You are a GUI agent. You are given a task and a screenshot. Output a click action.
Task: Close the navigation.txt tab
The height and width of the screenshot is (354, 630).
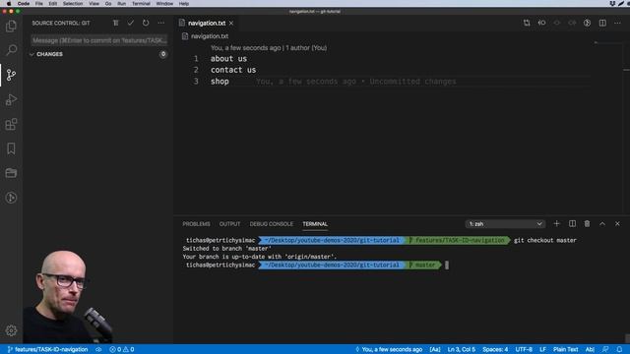(x=231, y=24)
